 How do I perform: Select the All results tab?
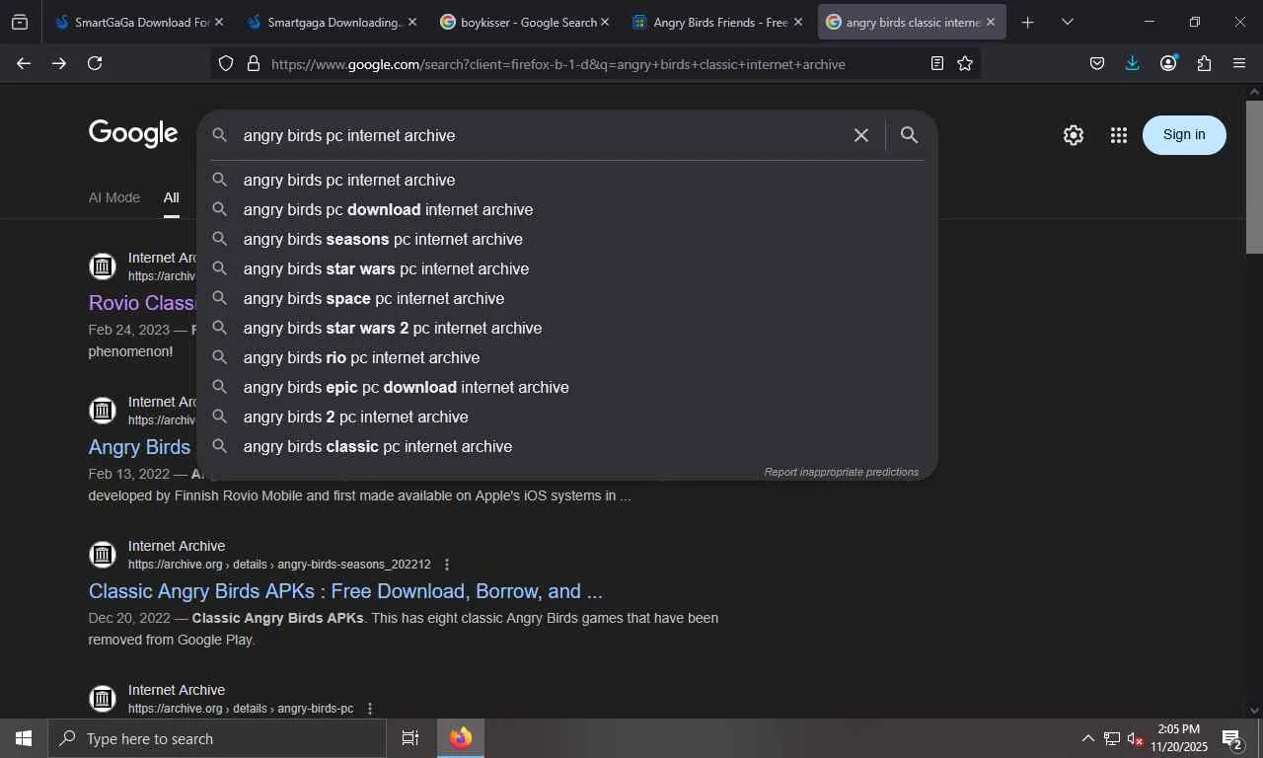[172, 197]
